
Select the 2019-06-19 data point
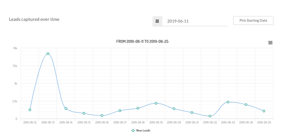156,103
